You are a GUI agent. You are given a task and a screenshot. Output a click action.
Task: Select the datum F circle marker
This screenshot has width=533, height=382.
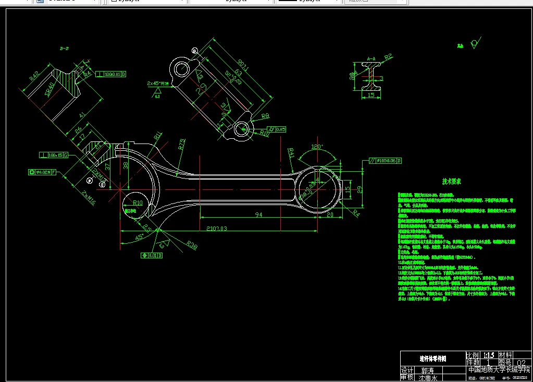pos(90,181)
